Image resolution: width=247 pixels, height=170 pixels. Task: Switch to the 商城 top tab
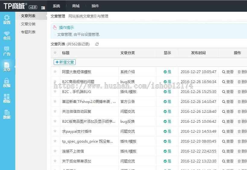pyautogui.click(x=76, y=6)
